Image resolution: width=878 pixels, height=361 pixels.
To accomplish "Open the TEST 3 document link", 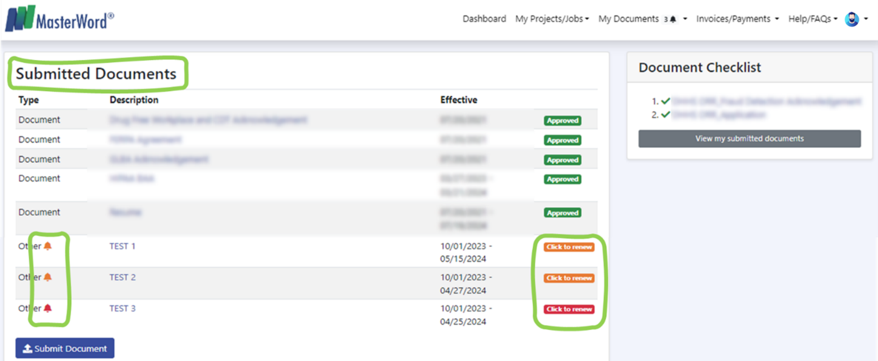I will click(x=122, y=308).
